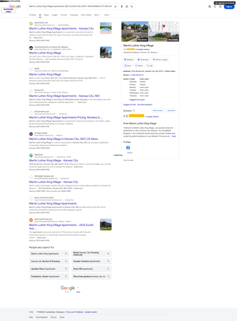Open the Affordable Housing Hub result link
Viewport: 240px width, 321px height.
[x=53, y=182]
